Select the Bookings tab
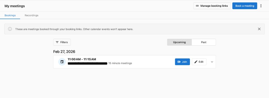 click(x=10, y=15)
